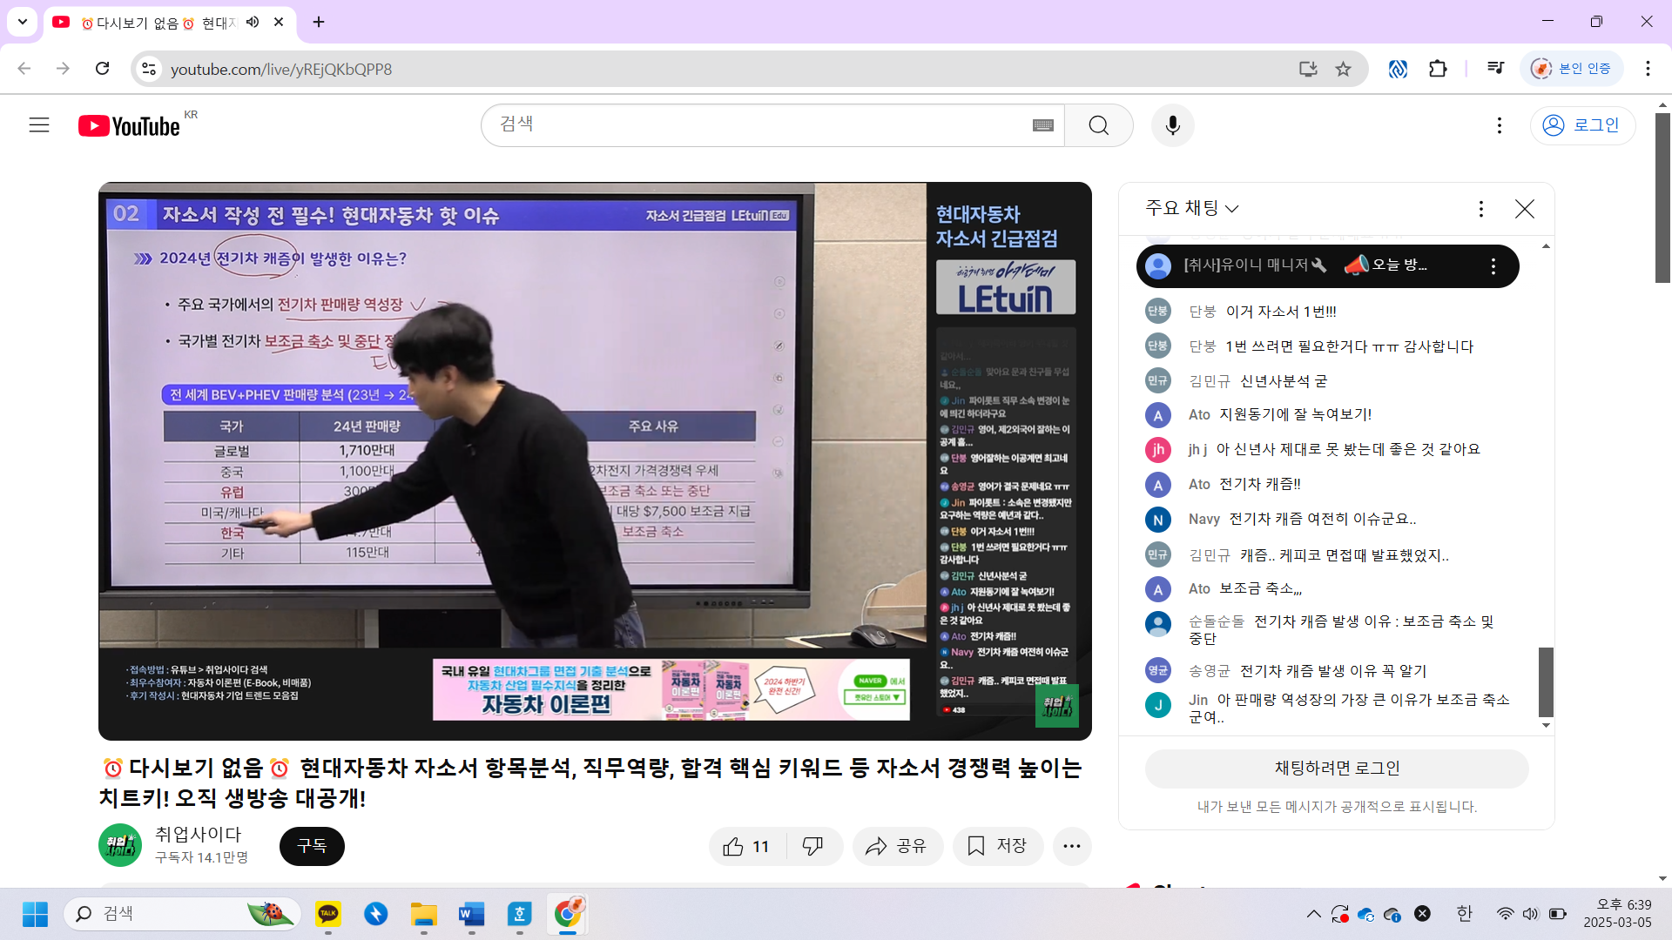Select user Ato in the 전기차 캐즘!! message

[1199, 485]
